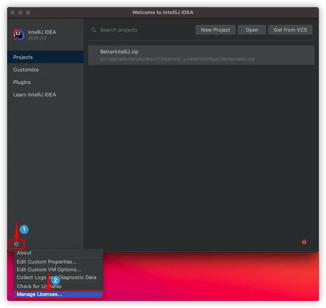326x308 pixels.
Task: Select Edit Custom Properties... menu item
Action: tap(59, 261)
